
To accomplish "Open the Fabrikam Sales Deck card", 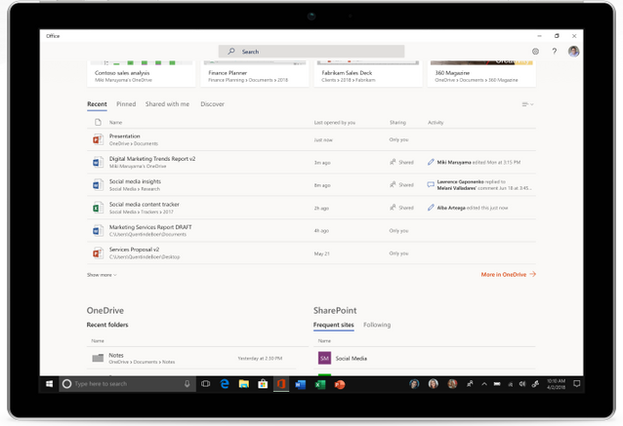I will coord(368,73).
